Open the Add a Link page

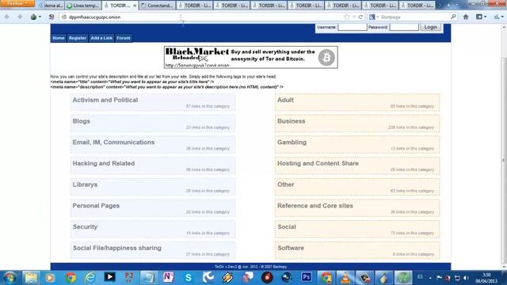[x=101, y=38]
